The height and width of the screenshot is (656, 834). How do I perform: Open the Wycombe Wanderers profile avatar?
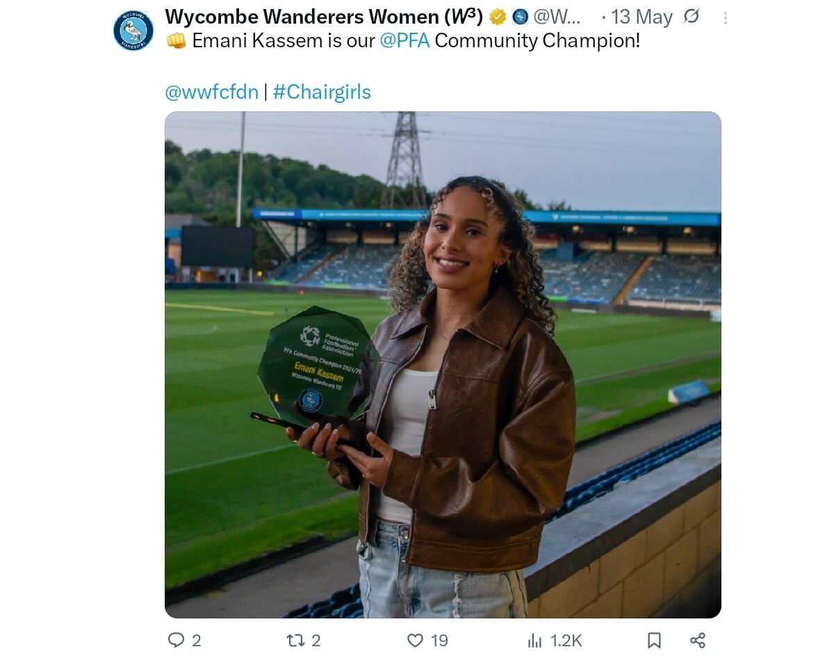(133, 31)
